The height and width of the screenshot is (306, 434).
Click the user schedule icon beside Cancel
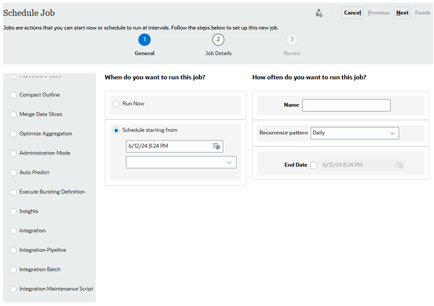(319, 13)
